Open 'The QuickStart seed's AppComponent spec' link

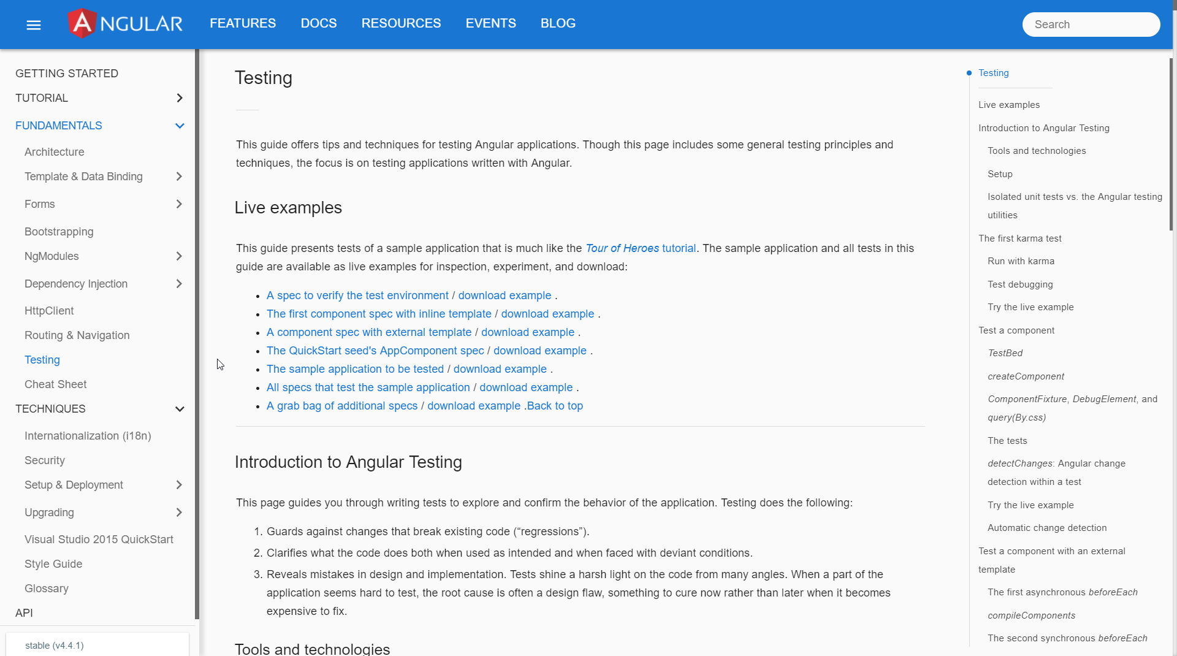(375, 351)
